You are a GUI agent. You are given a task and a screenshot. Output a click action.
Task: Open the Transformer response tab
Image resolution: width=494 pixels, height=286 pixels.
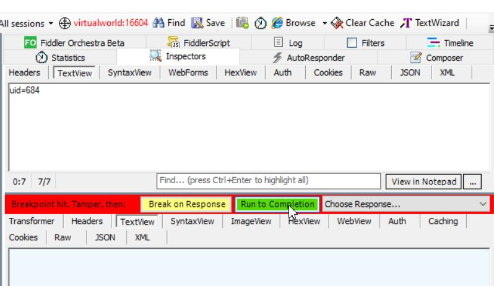click(x=32, y=222)
